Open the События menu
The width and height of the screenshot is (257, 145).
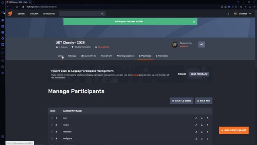point(34,14)
